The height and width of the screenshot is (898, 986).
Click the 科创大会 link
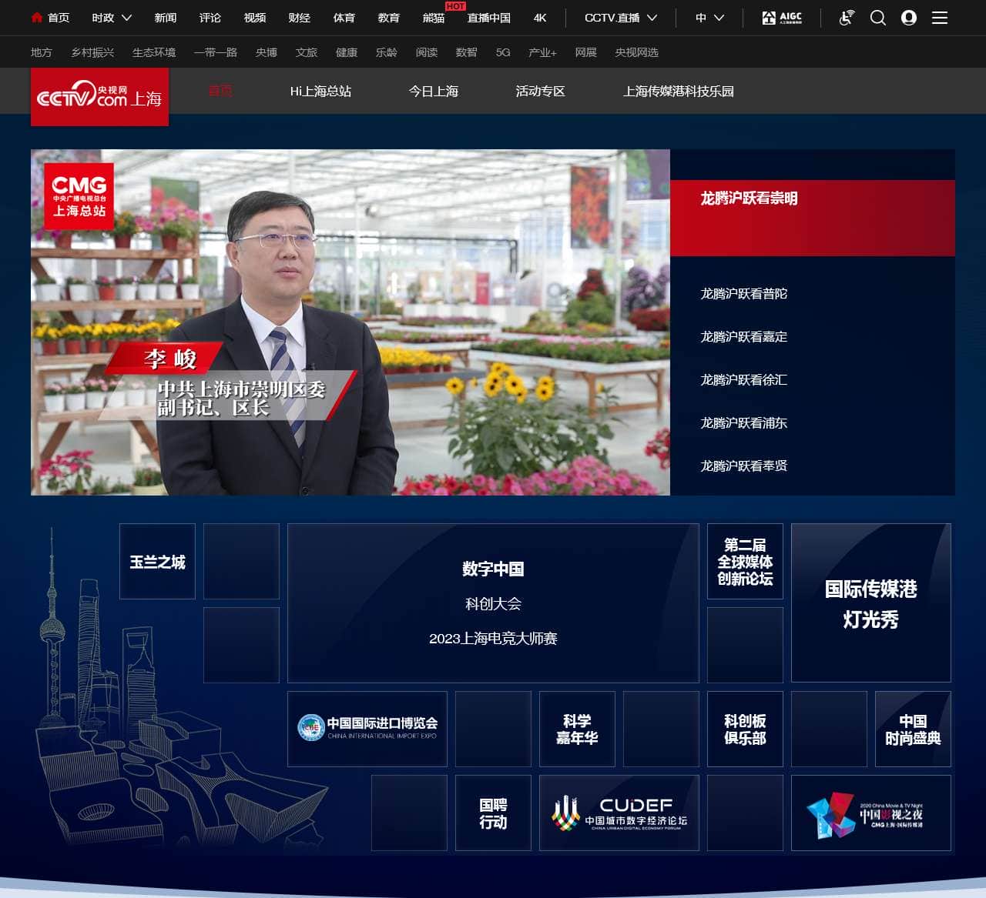click(x=493, y=604)
